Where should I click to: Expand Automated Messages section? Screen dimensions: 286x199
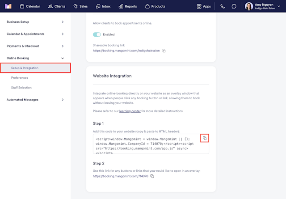click(x=35, y=100)
